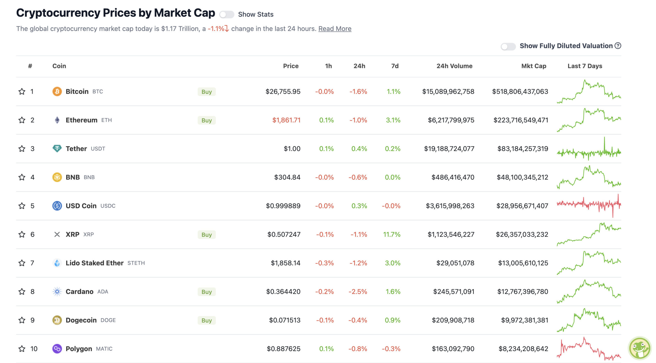Image resolution: width=656 pixels, height=363 pixels.
Task: Sort by 1h change column
Action: pos(329,66)
